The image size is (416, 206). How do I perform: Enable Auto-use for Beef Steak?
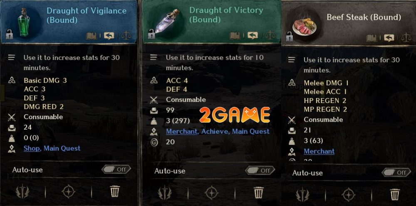point(396,173)
